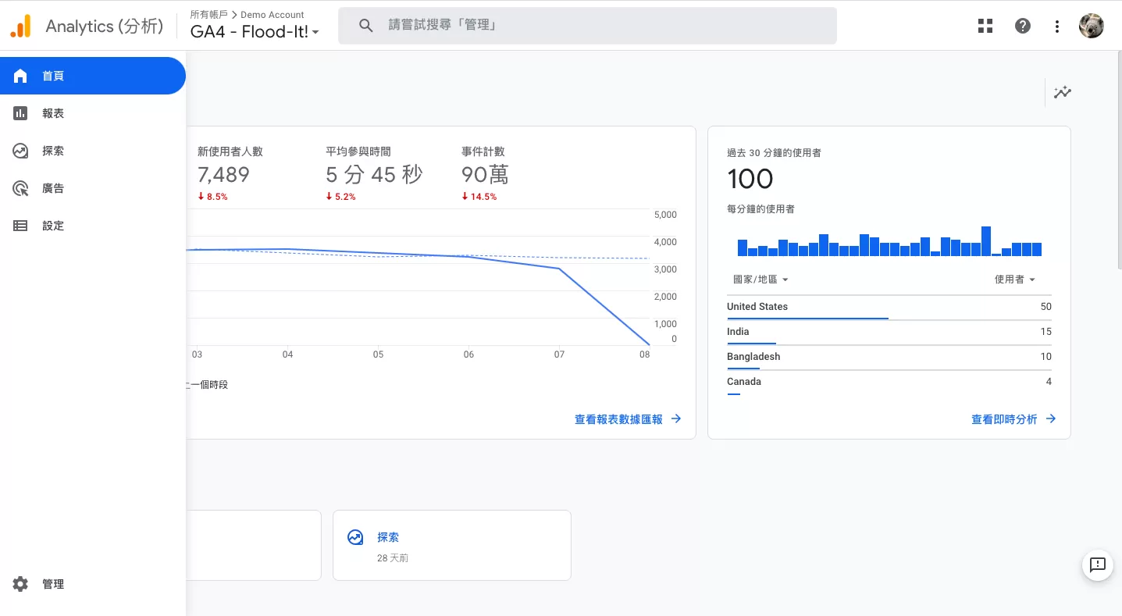
Task: Click the admin gear icon
Action: point(20,584)
